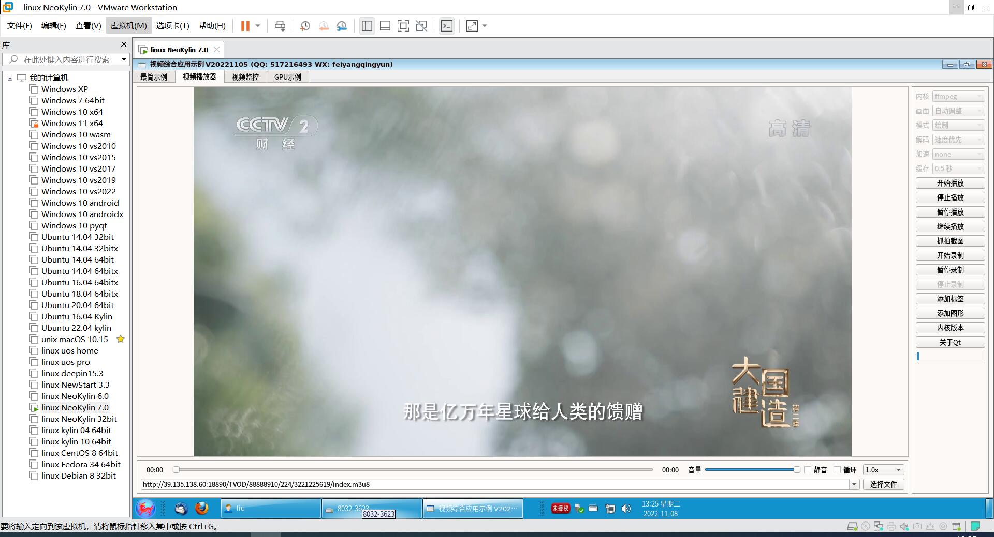
Task: Click the 音量 volume slider
Action: 753,470
